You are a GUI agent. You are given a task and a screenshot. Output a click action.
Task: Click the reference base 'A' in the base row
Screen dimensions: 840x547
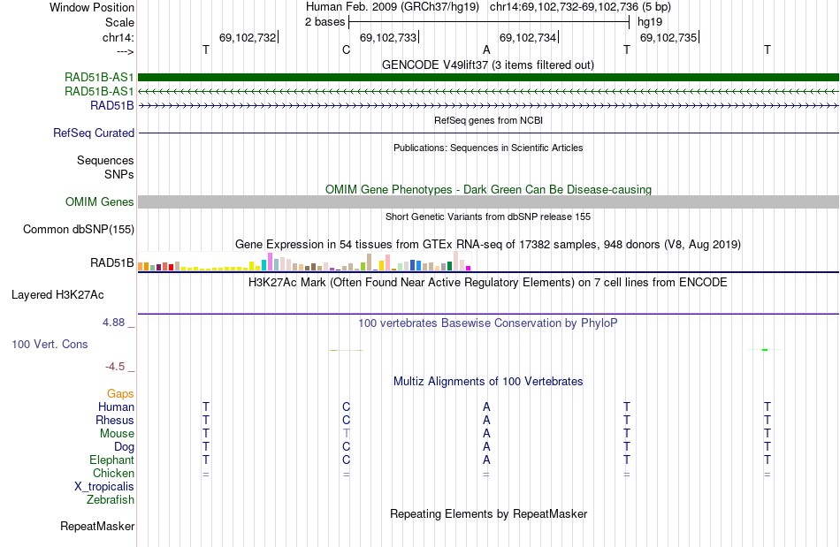pyautogui.click(x=486, y=49)
